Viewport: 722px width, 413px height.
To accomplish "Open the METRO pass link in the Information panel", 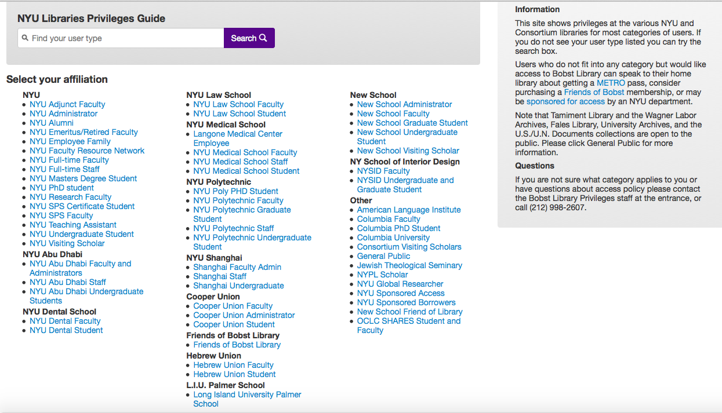I will tap(612, 82).
